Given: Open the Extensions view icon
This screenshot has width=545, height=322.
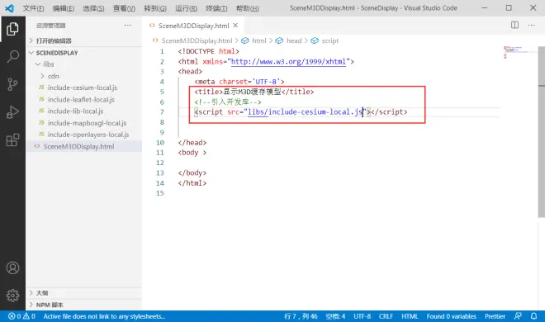Looking at the screenshot, I should point(12,140).
